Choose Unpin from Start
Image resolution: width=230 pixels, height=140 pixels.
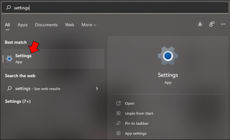[x=139, y=113]
